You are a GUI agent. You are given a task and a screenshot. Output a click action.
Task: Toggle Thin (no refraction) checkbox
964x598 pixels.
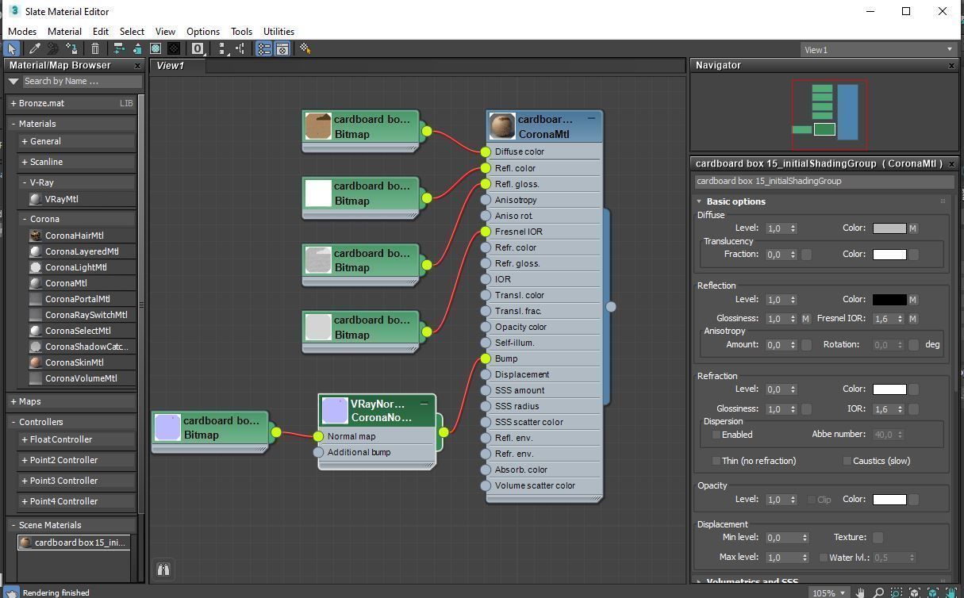coord(716,461)
